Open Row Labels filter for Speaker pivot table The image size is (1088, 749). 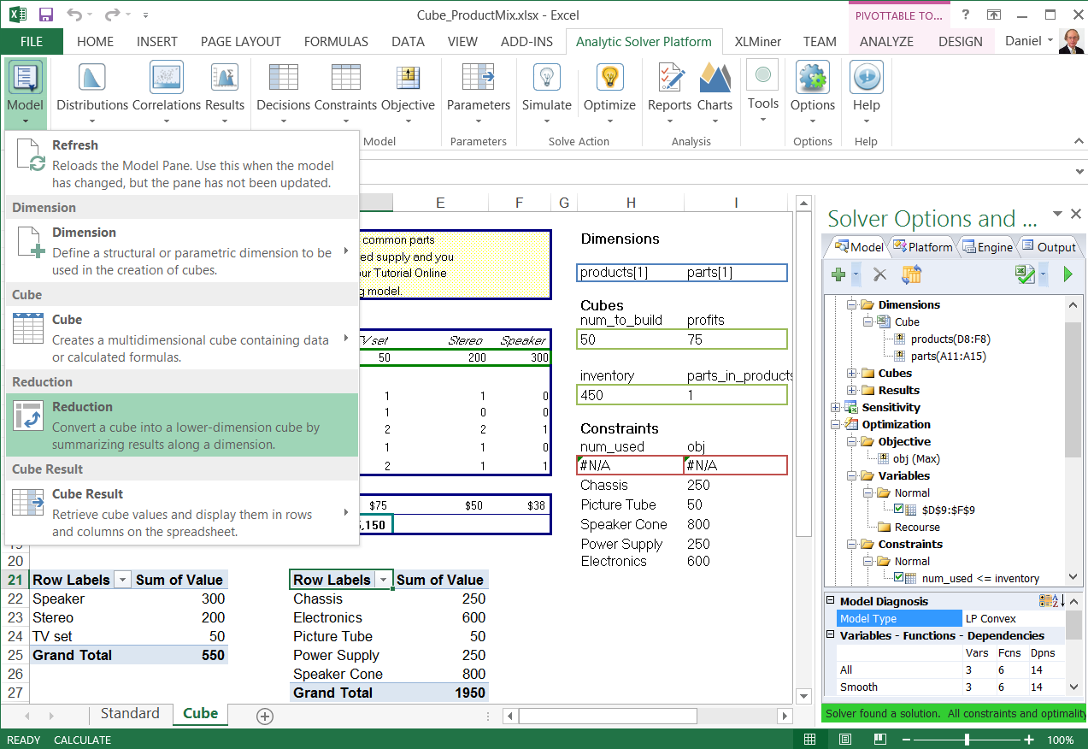[x=123, y=580]
